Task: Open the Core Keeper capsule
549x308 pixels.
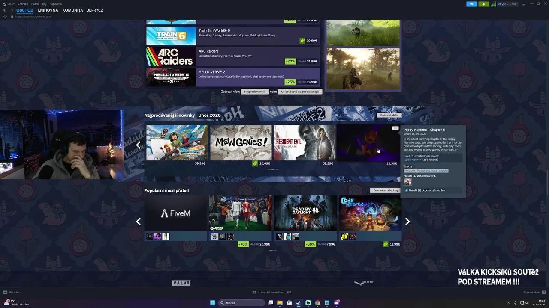Action: (370, 213)
